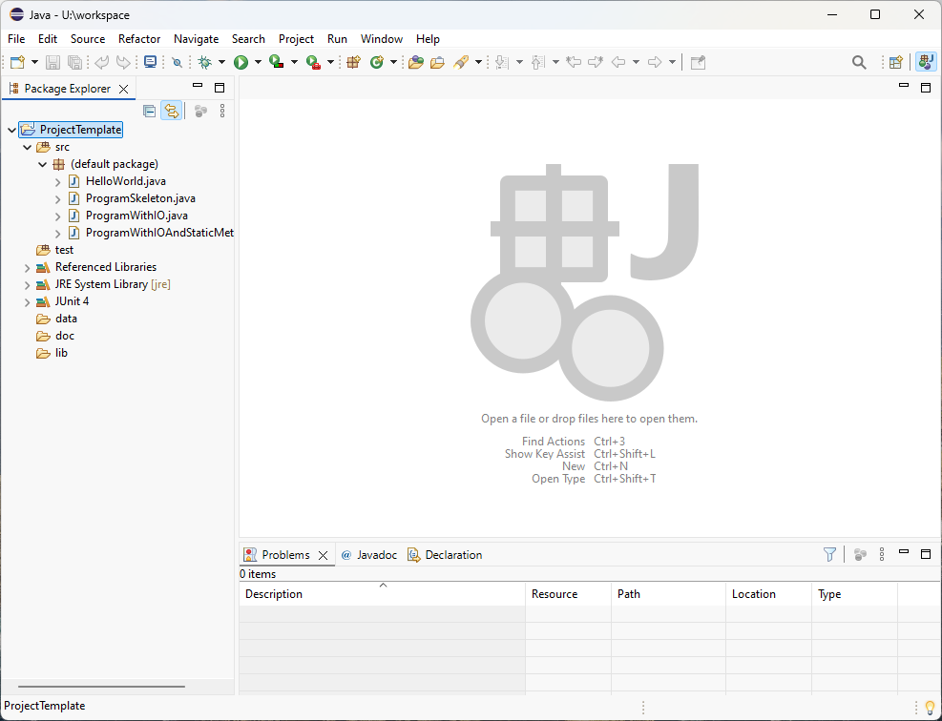Click the Search magnifier icon in toolbar

point(859,62)
